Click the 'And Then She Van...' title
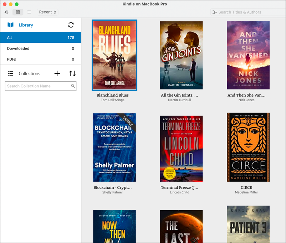The width and height of the screenshot is (286, 243). pos(246,95)
